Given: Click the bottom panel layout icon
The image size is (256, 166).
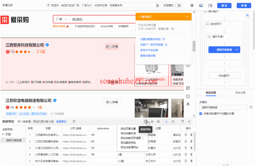Looking at the screenshot, I should click(x=201, y=5).
